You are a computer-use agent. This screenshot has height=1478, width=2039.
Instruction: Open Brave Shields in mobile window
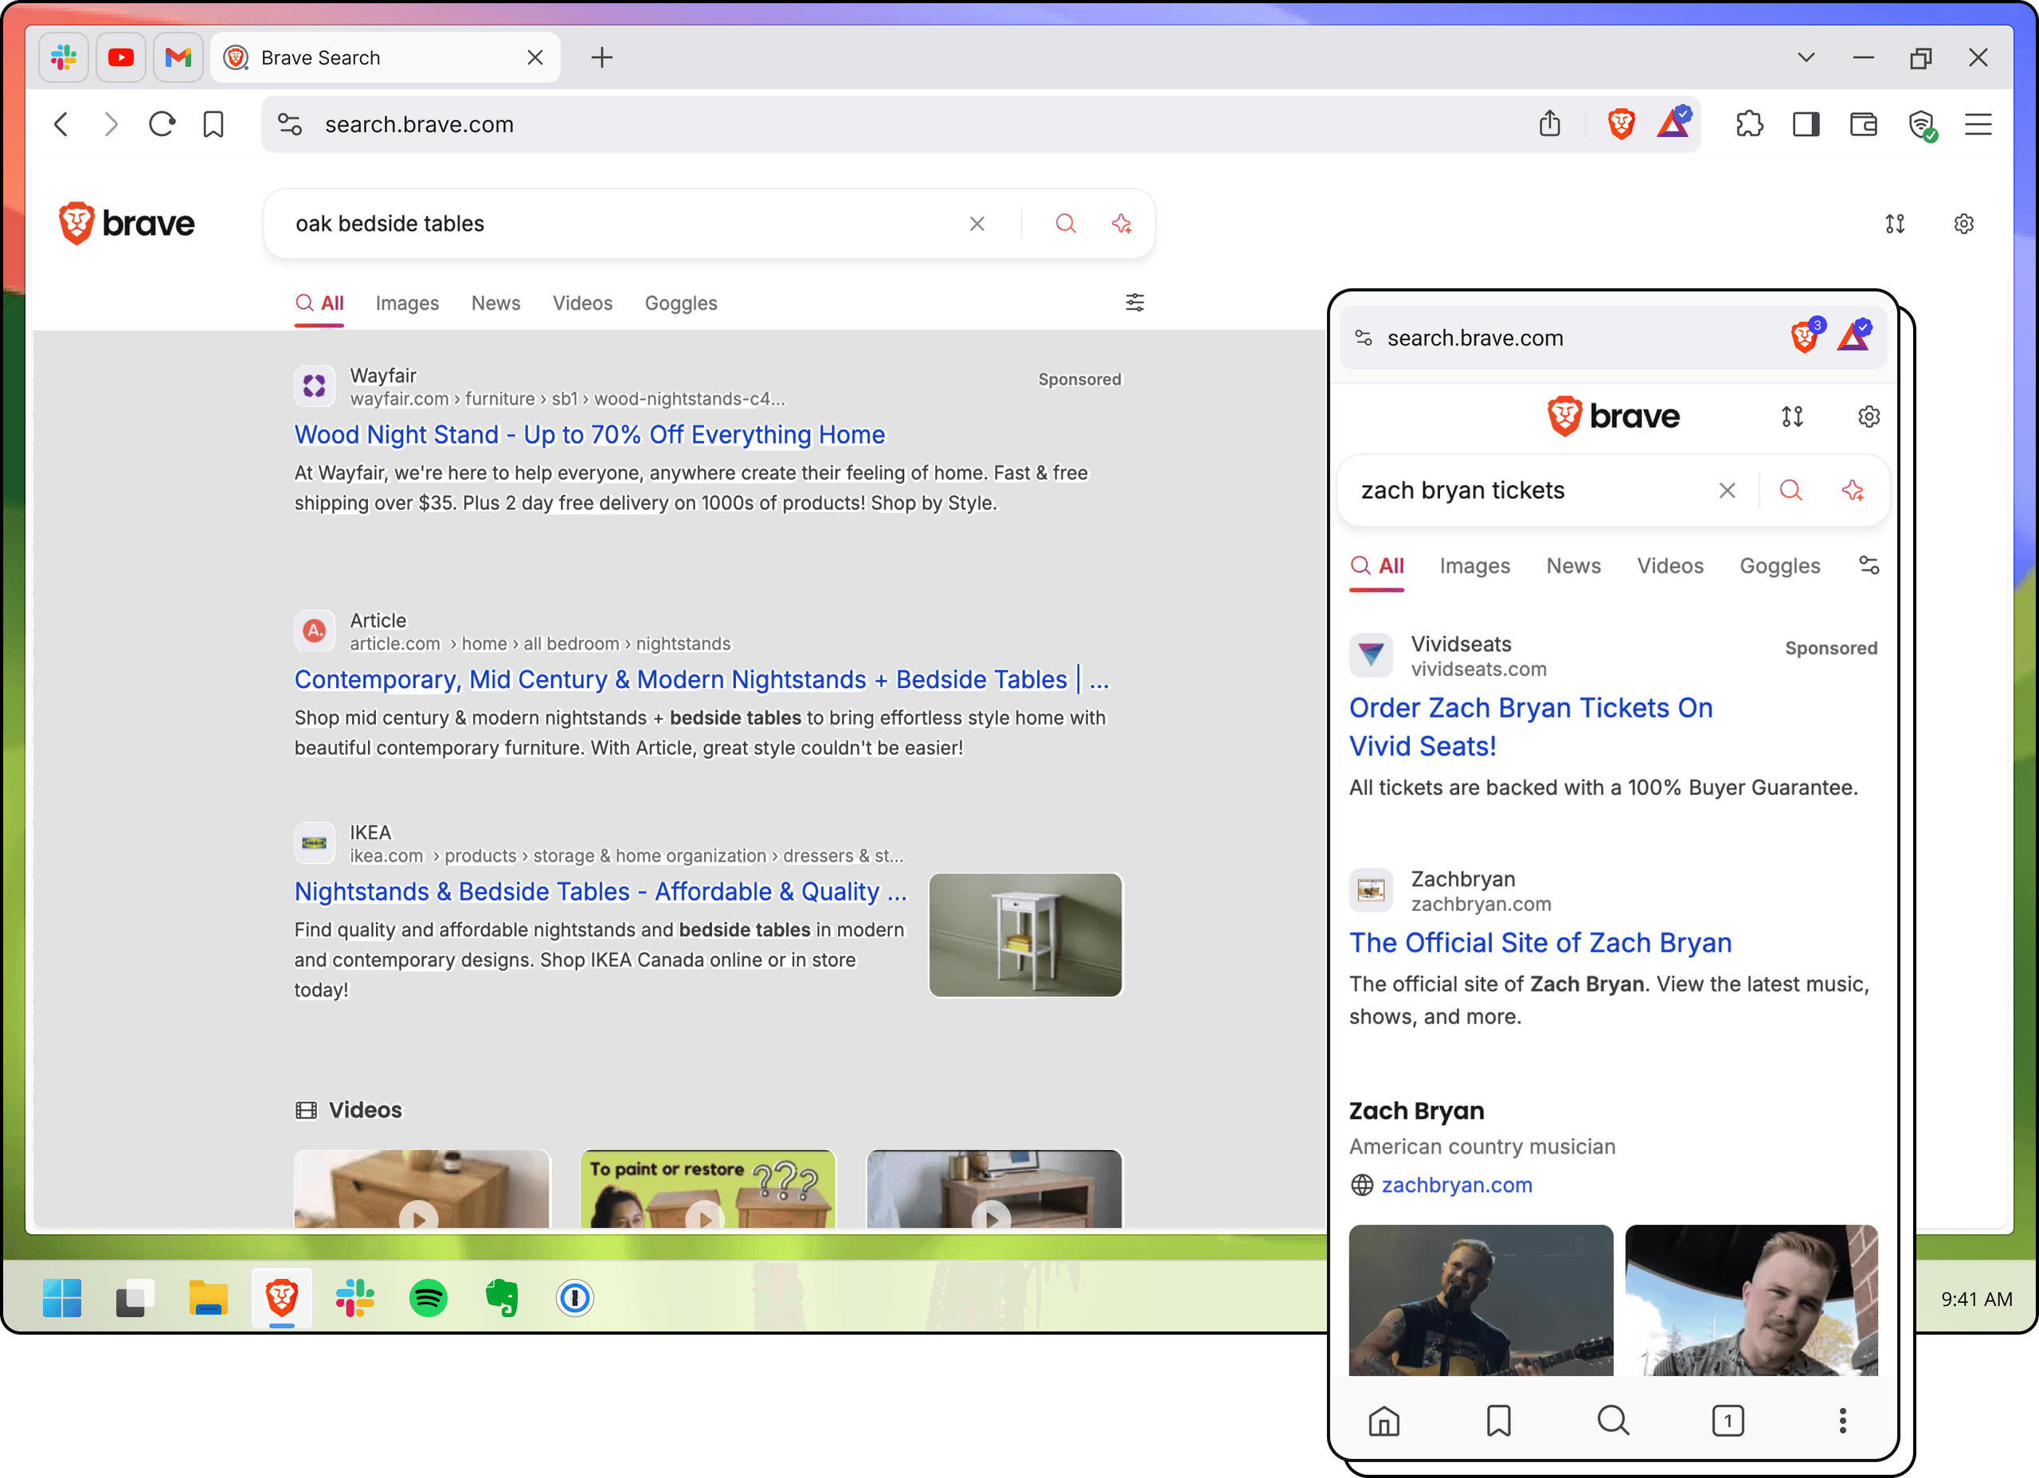[1806, 335]
